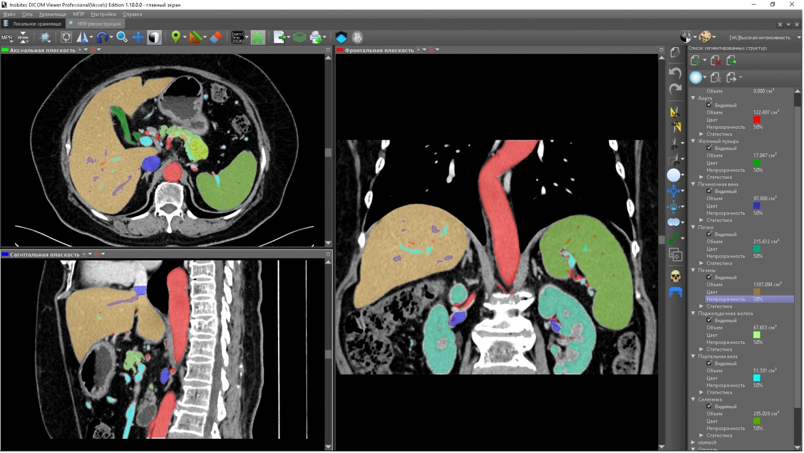Click the brain volume icon
Screen dimensions: 804x453
click(x=357, y=37)
